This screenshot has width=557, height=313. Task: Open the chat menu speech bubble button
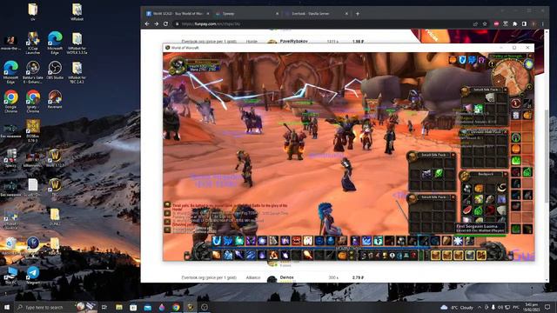click(x=167, y=205)
